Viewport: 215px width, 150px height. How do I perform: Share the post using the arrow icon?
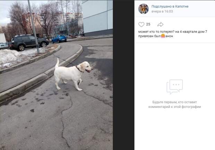(160, 24)
